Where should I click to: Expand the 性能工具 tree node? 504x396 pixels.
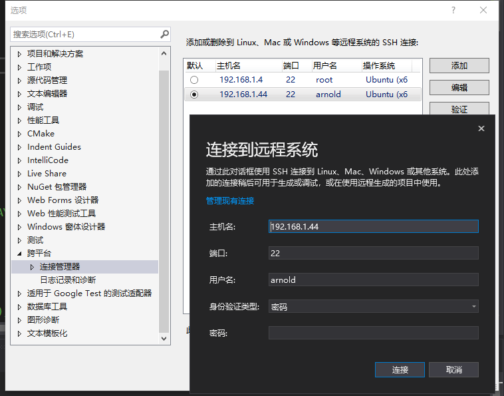pyautogui.click(x=19, y=120)
